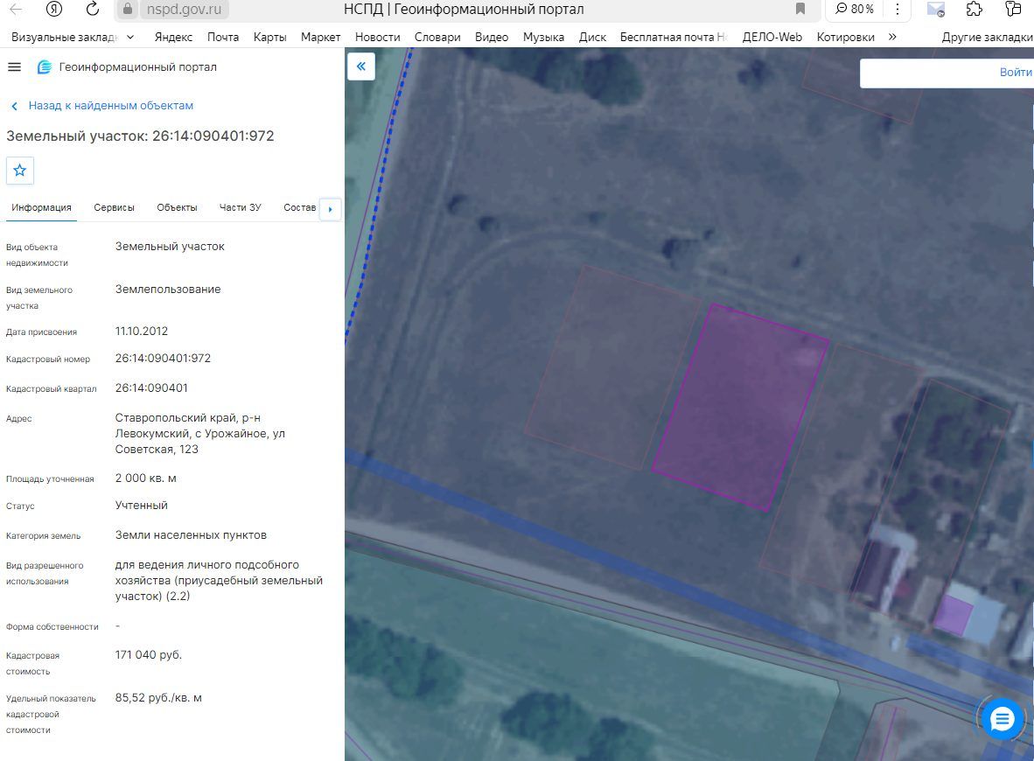Open the Части ЗУ tab
This screenshot has height=761, width=1034.
240,207
